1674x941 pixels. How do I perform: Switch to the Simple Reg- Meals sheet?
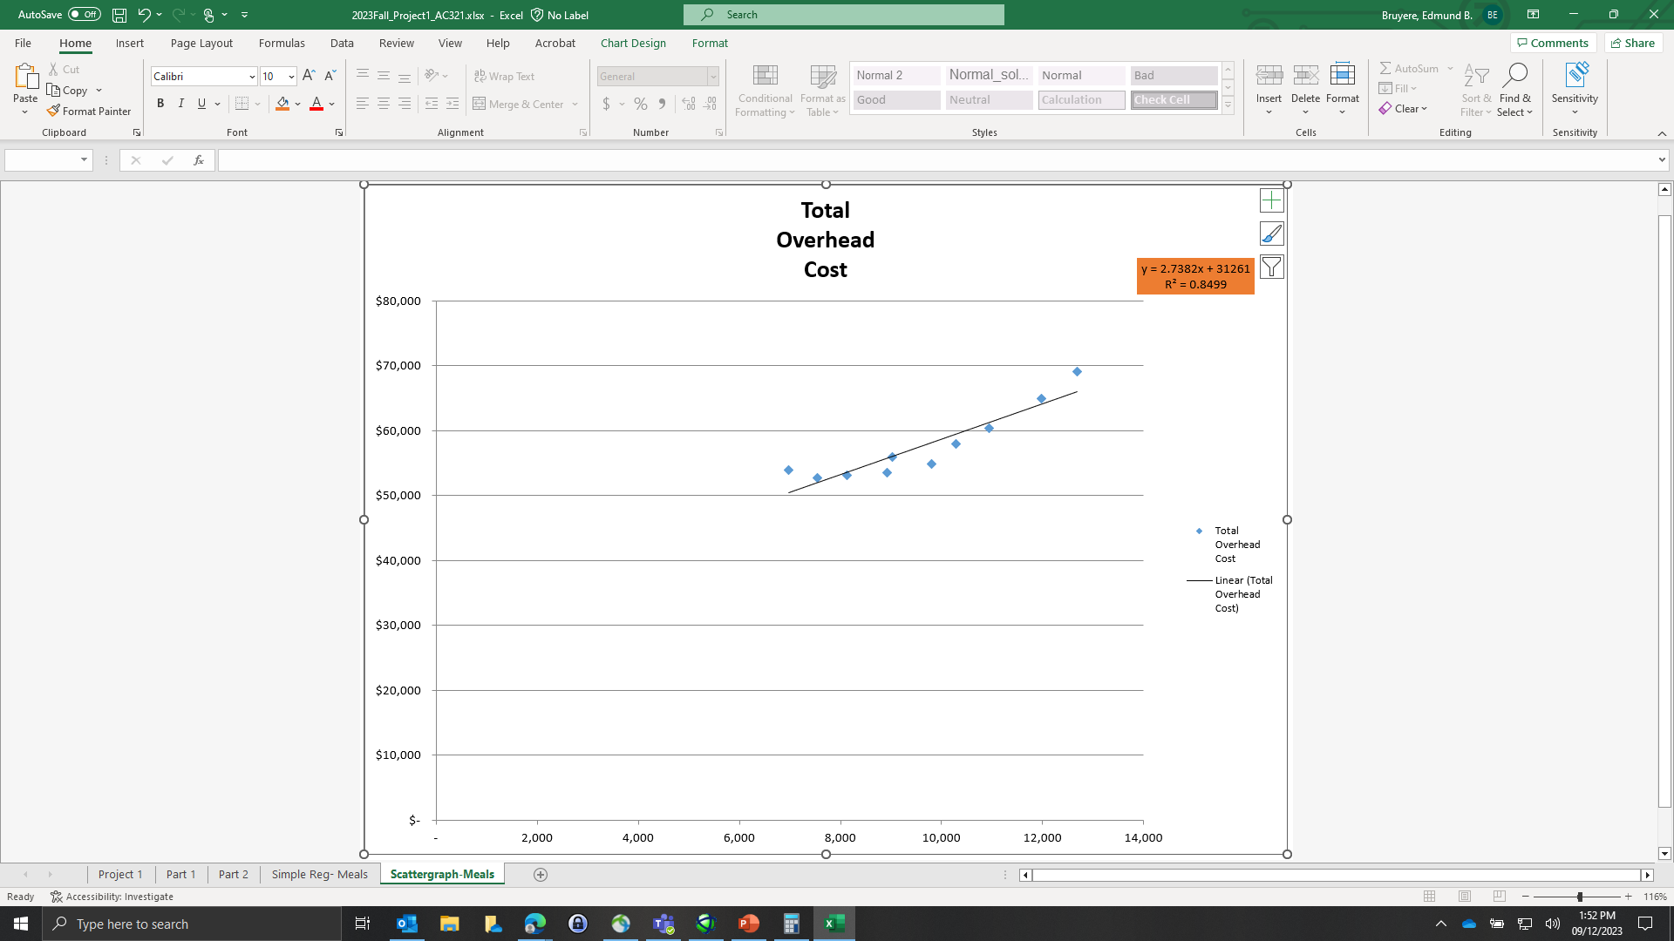pos(319,874)
